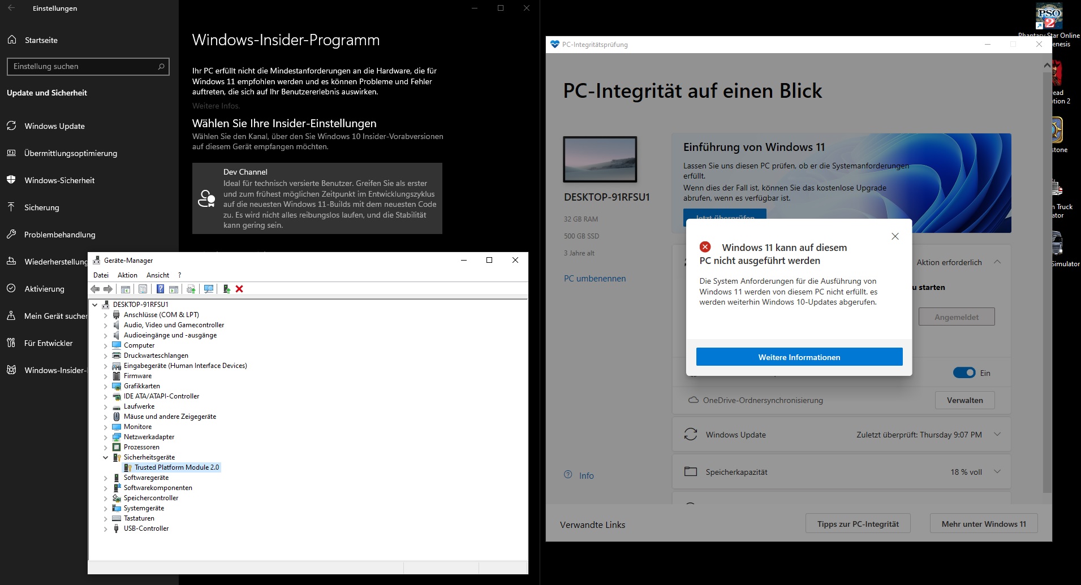Select Mäuse und andere Zeigegeräte item
The width and height of the screenshot is (1081, 585).
170,417
